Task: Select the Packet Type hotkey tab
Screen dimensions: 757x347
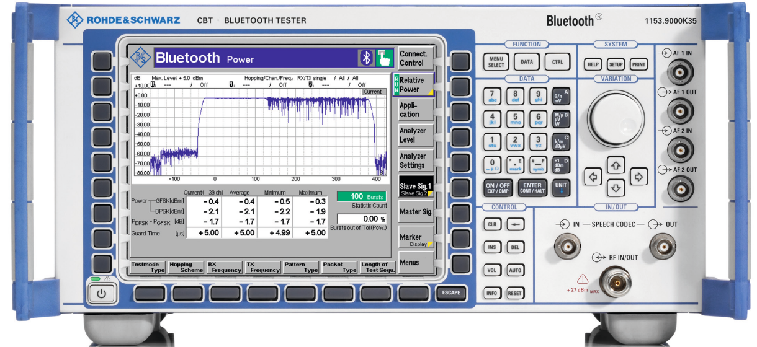Action: pyautogui.click(x=339, y=267)
